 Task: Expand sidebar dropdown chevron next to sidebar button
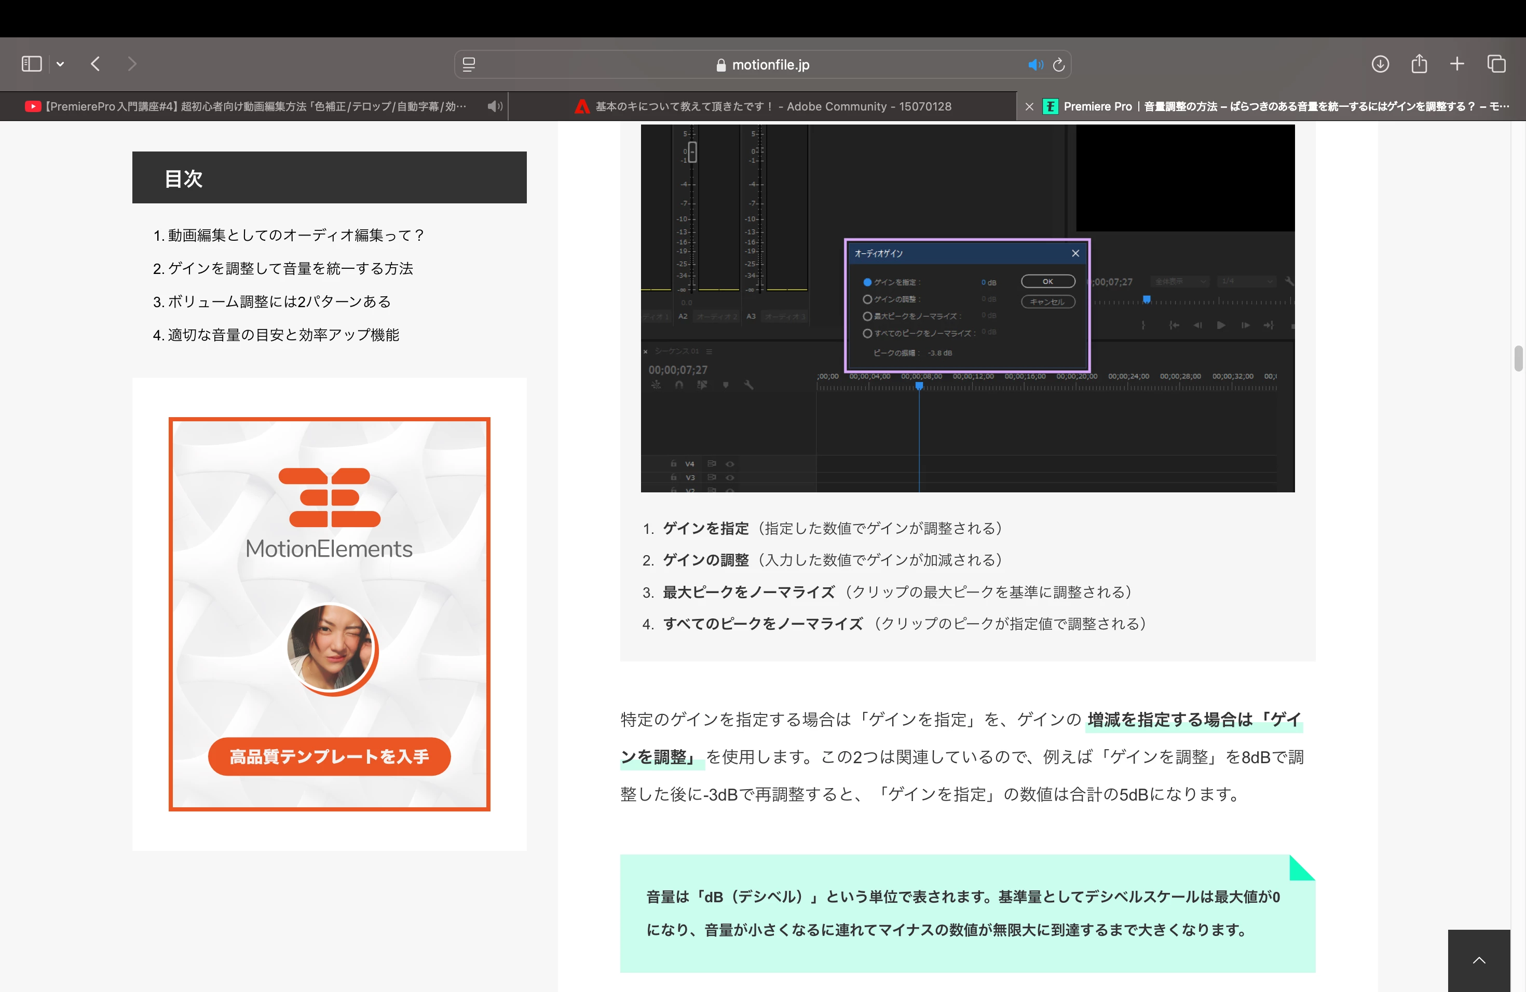60,64
